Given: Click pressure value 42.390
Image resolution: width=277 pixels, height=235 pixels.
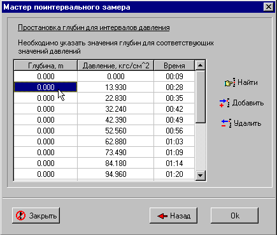Looking at the screenshot, I should coord(116,120).
